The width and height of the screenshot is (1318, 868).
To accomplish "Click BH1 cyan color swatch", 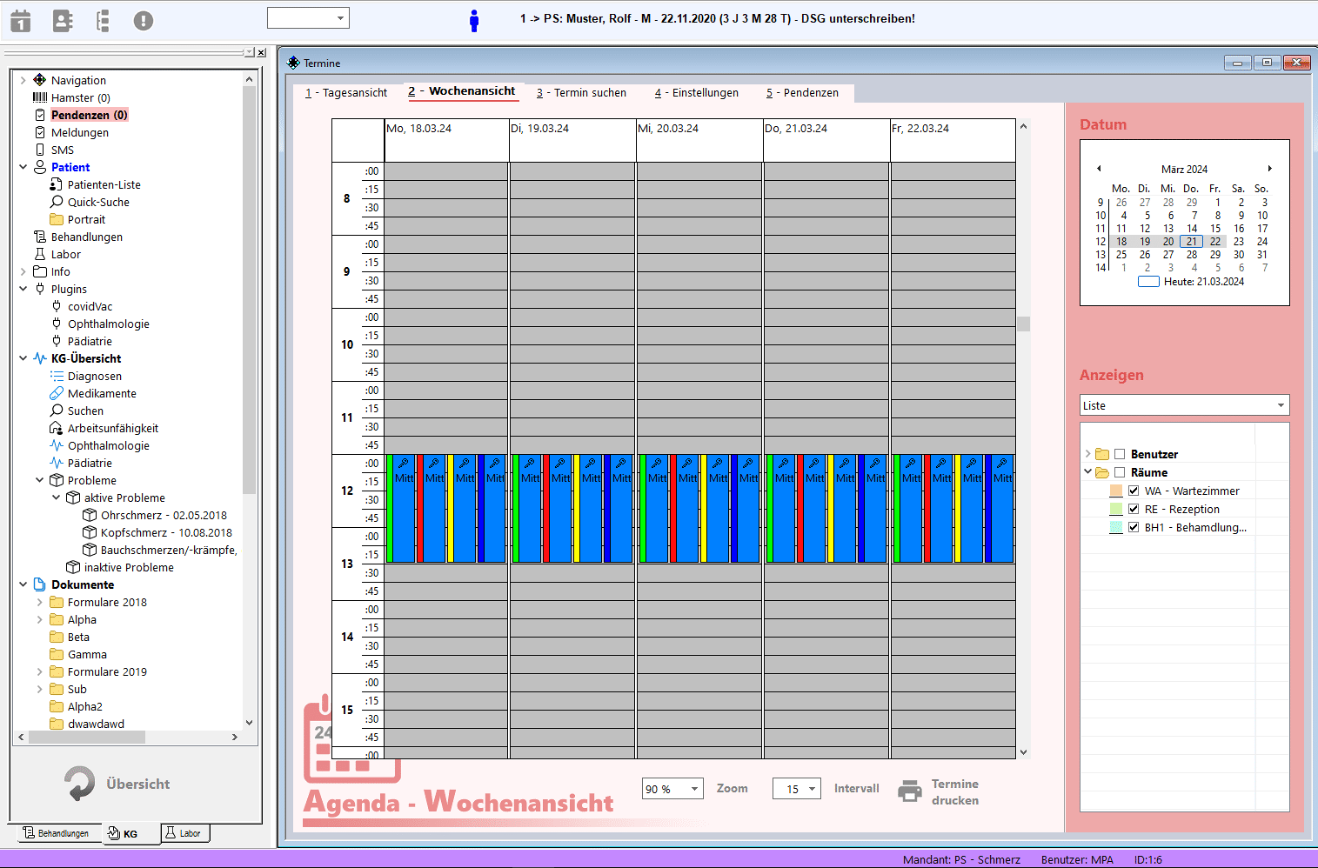I will pos(1116,527).
